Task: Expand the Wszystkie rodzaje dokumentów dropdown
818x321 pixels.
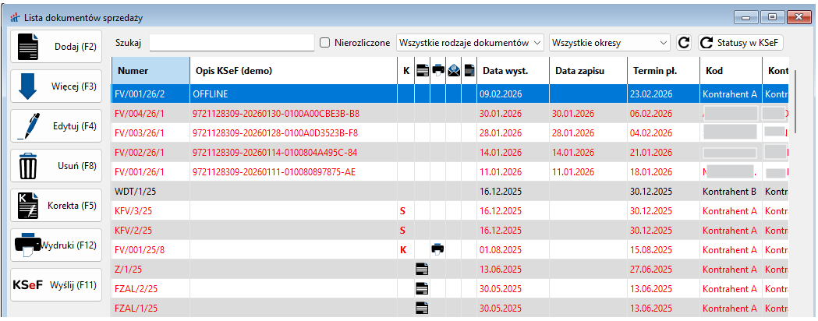Action: (470, 43)
